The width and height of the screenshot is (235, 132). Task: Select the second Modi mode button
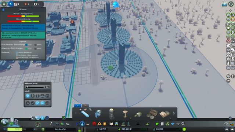pos(33,96)
